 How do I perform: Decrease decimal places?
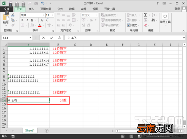pyautogui.click(x=88, y=25)
